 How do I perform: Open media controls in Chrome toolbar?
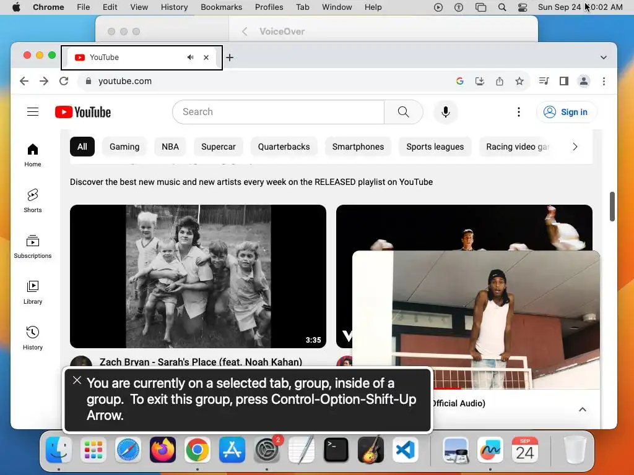(x=544, y=81)
